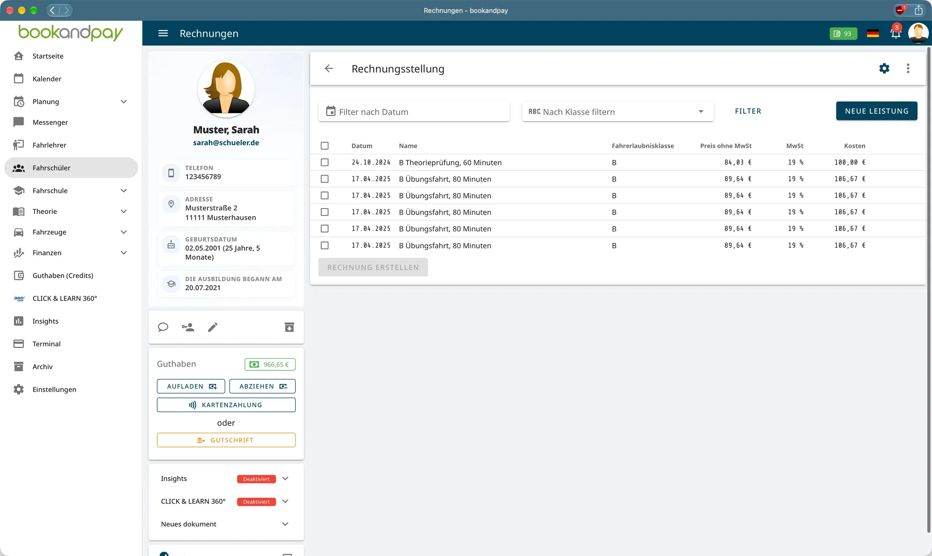Screen dimensions: 932x556
Task: Click the browser back navigation arrow
Action: 53,10
